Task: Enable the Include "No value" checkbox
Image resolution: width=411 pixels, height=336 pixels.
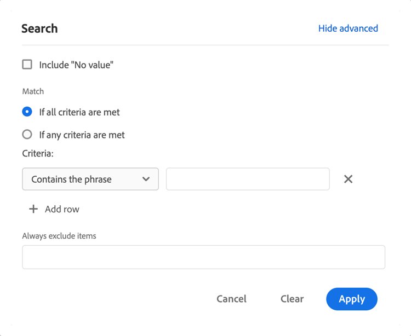Action: point(27,65)
